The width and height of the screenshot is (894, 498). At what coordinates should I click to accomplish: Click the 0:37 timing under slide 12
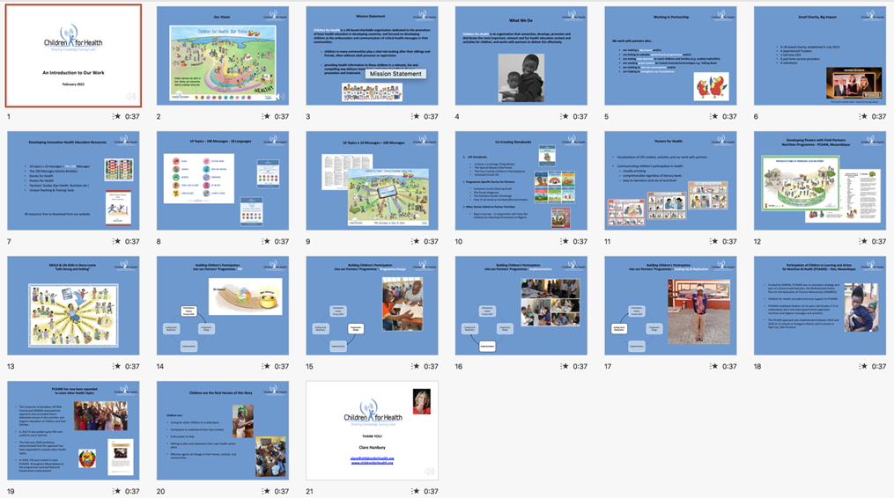[878, 241]
